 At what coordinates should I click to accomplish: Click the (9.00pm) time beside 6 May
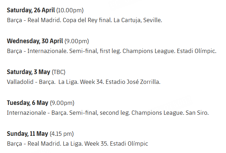pos(62,103)
